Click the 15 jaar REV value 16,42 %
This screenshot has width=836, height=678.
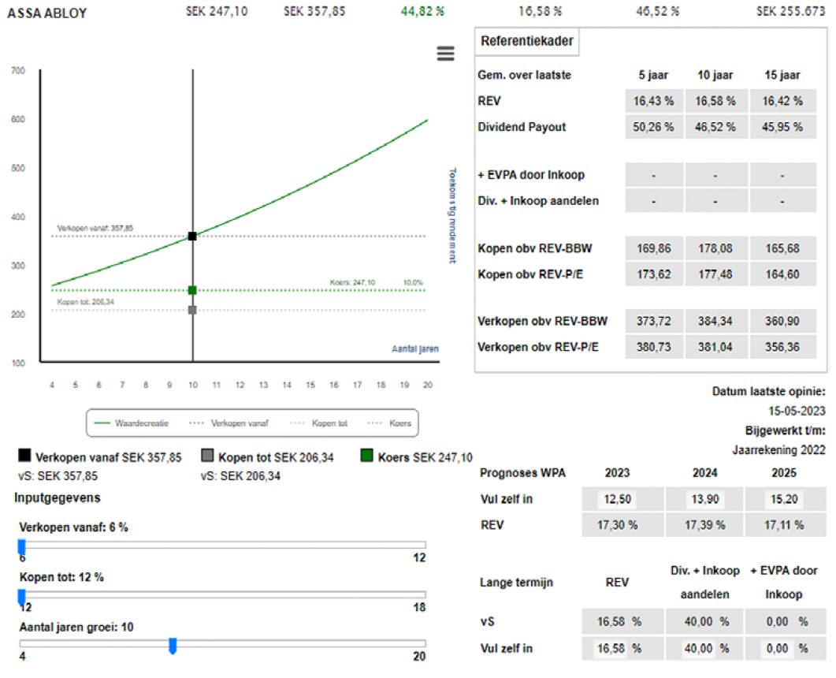(x=782, y=101)
